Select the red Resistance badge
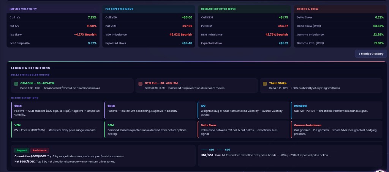389x172 pixels. tap(40, 150)
